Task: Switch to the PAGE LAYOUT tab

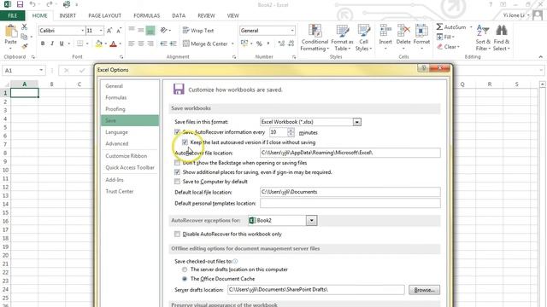Action: pos(104,15)
